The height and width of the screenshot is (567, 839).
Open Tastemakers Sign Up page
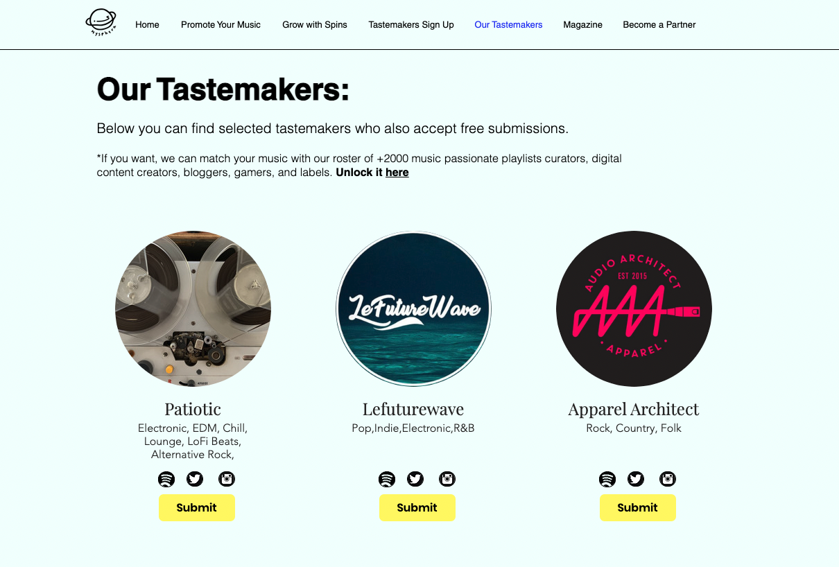[x=411, y=25]
